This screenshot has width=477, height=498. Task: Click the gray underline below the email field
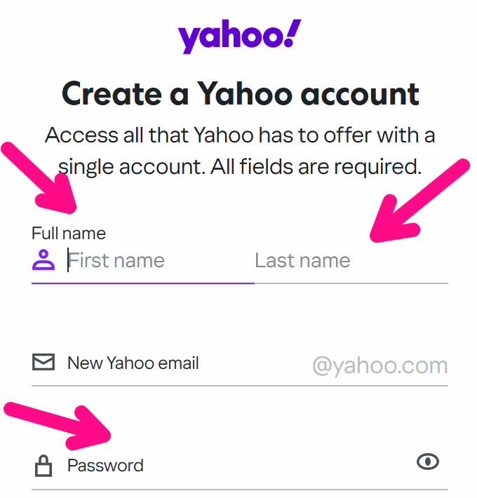pyautogui.click(x=239, y=386)
